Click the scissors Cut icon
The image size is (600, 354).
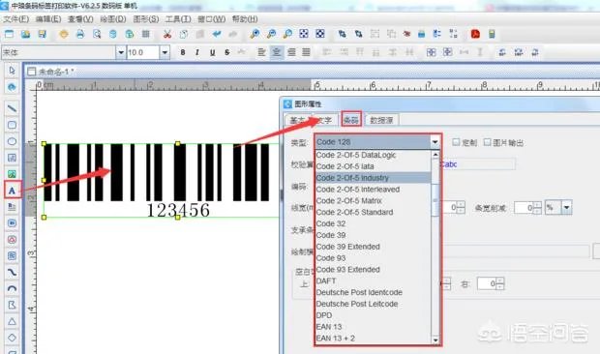coord(166,34)
